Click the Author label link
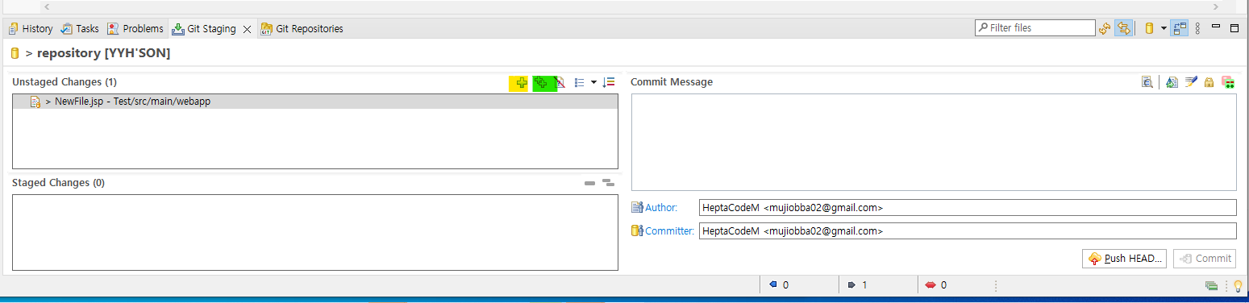This screenshot has width=1249, height=303. point(661,207)
